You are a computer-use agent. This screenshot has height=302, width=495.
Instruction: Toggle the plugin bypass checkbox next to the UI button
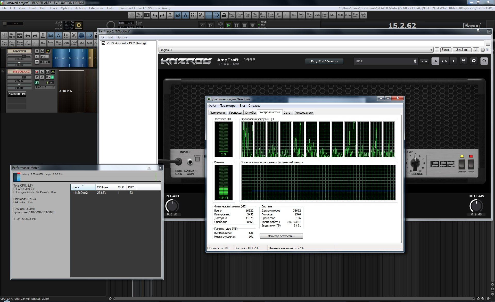[487, 50]
